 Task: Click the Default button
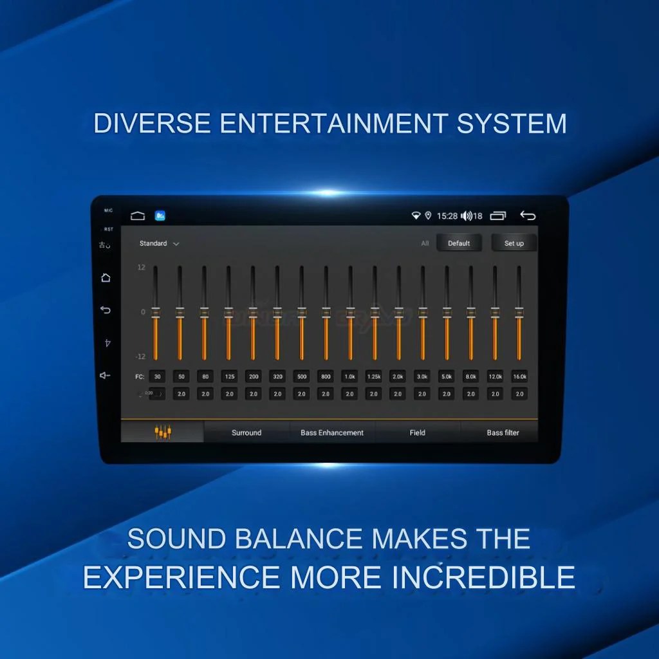click(x=459, y=243)
